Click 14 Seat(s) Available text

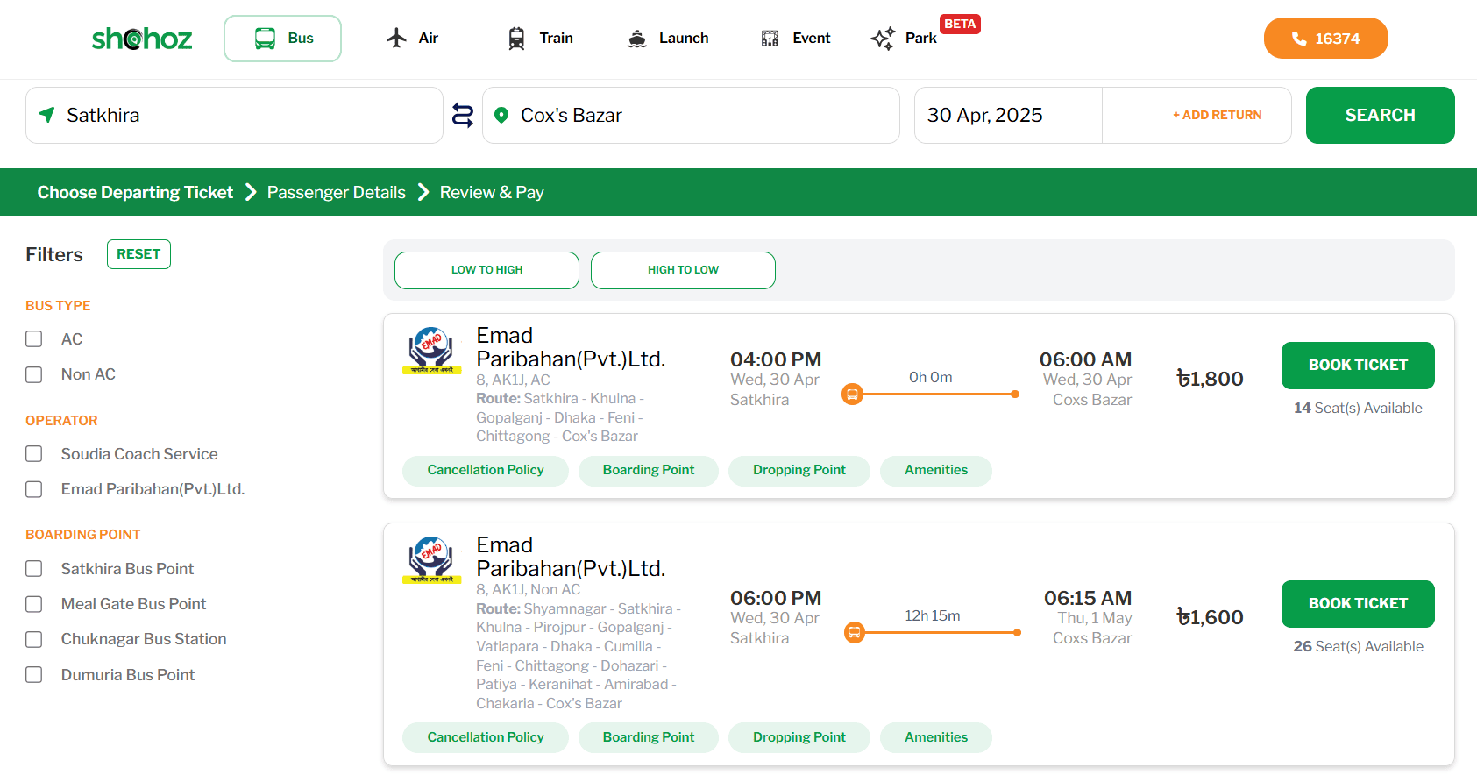tap(1358, 409)
